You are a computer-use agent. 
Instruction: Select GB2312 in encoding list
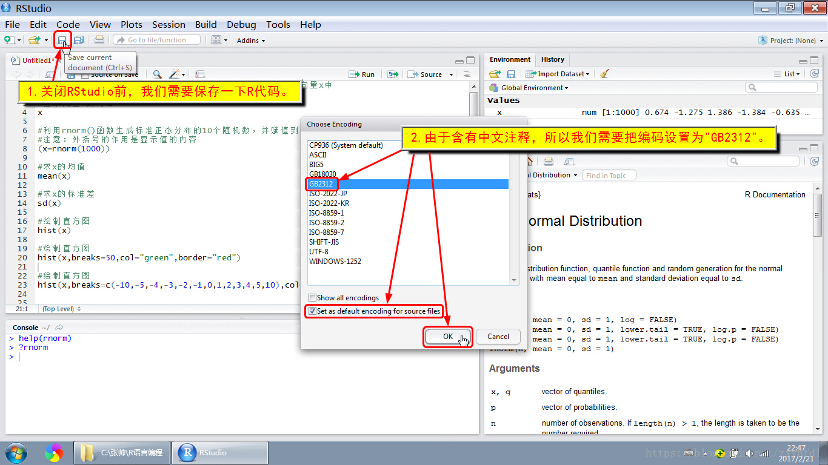(408, 184)
